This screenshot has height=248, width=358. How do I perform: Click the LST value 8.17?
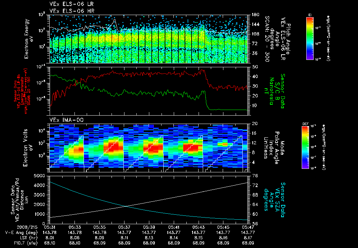(x=248, y=238)
